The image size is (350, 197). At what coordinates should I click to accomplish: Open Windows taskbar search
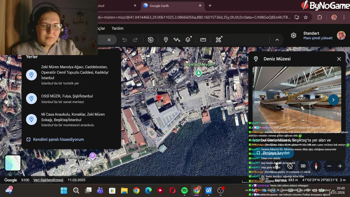[76, 190]
